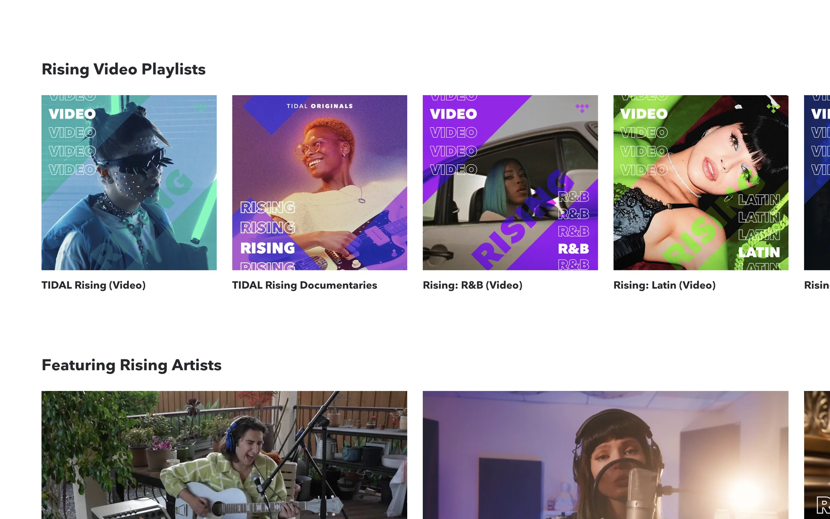Click the TIDAL Rising Documentaries title link
The image size is (830, 519).
[304, 285]
